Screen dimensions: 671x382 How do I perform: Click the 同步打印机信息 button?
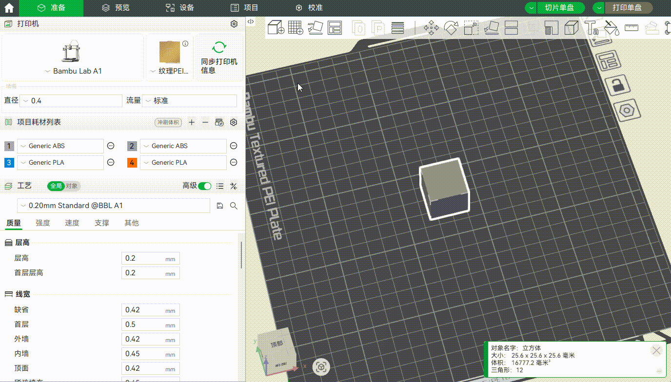219,57
